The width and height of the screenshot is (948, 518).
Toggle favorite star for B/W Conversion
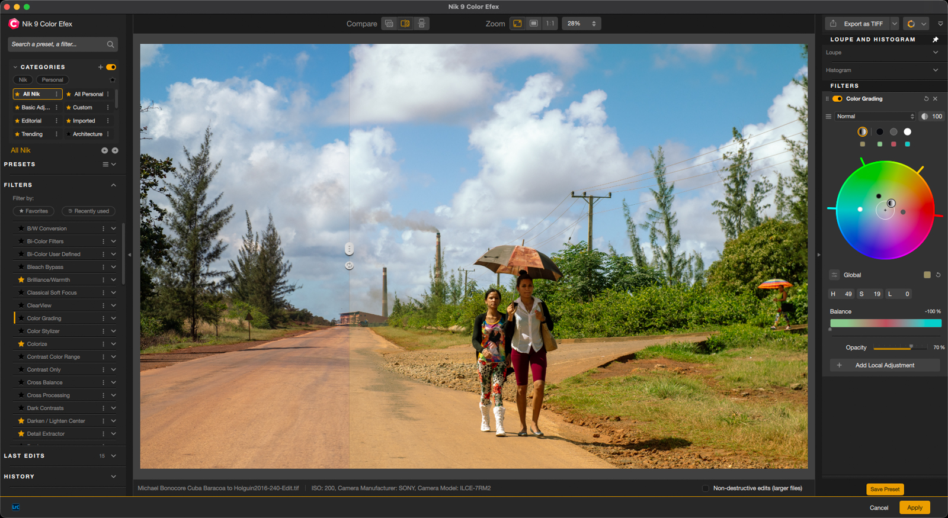[x=21, y=229]
